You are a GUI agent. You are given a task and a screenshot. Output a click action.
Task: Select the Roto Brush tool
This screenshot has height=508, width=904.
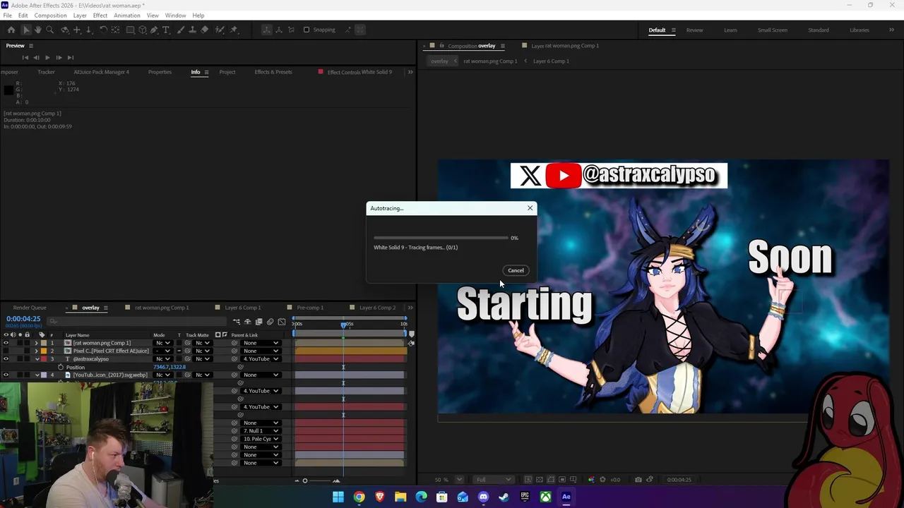coord(220,30)
